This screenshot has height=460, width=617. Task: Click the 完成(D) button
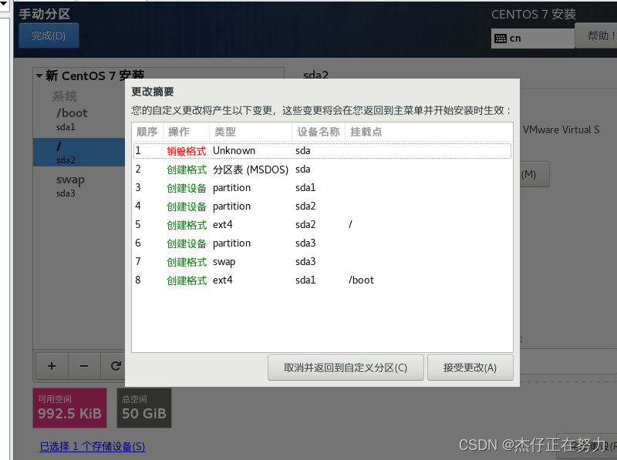(x=49, y=35)
